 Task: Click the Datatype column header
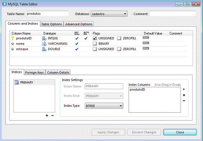(x=49, y=33)
